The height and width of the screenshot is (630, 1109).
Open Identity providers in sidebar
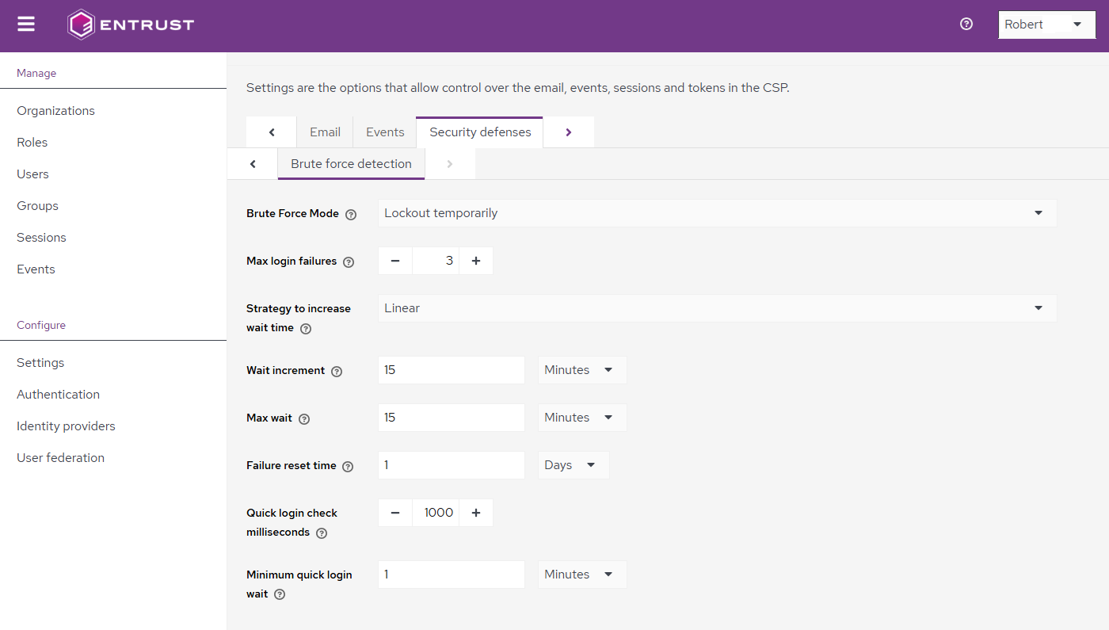click(x=66, y=426)
